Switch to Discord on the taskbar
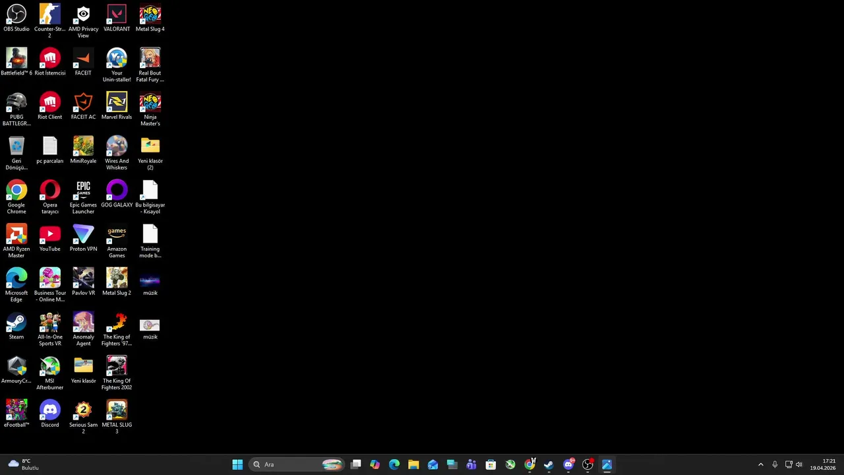Image resolution: width=844 pixels, height=475 pixels. (x=568, y=464)
